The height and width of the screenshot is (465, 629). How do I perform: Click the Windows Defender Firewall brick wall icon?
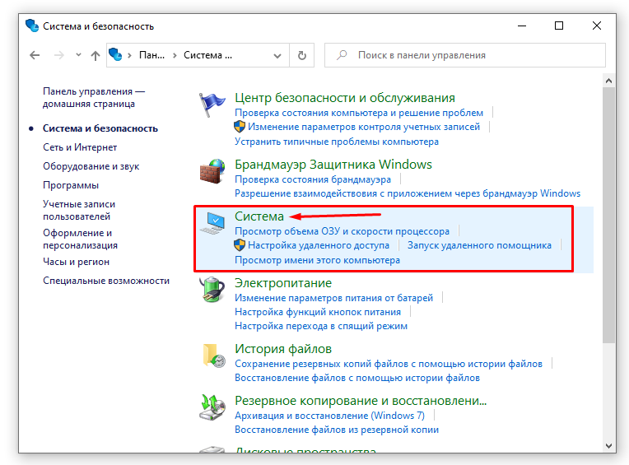coord(212,171)
